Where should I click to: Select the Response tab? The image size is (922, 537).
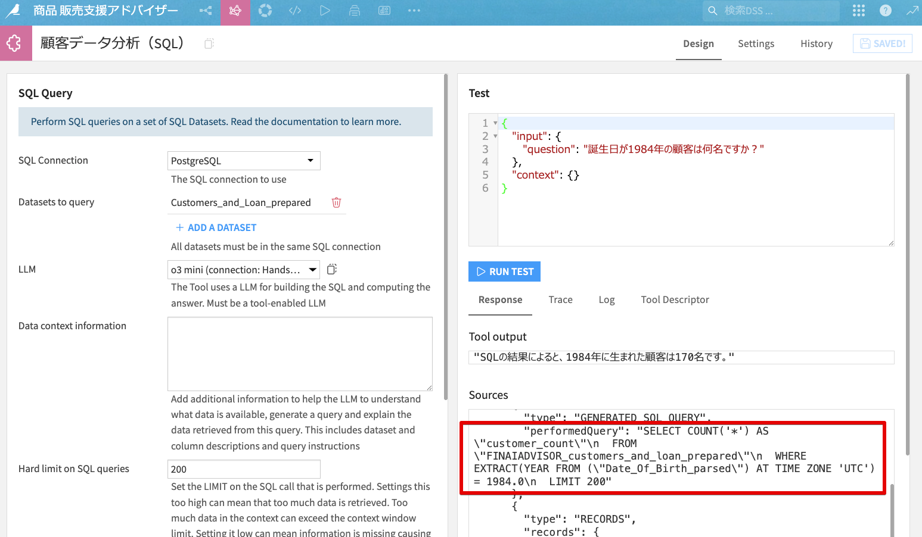pyautogui.click(x=500, y=299)
